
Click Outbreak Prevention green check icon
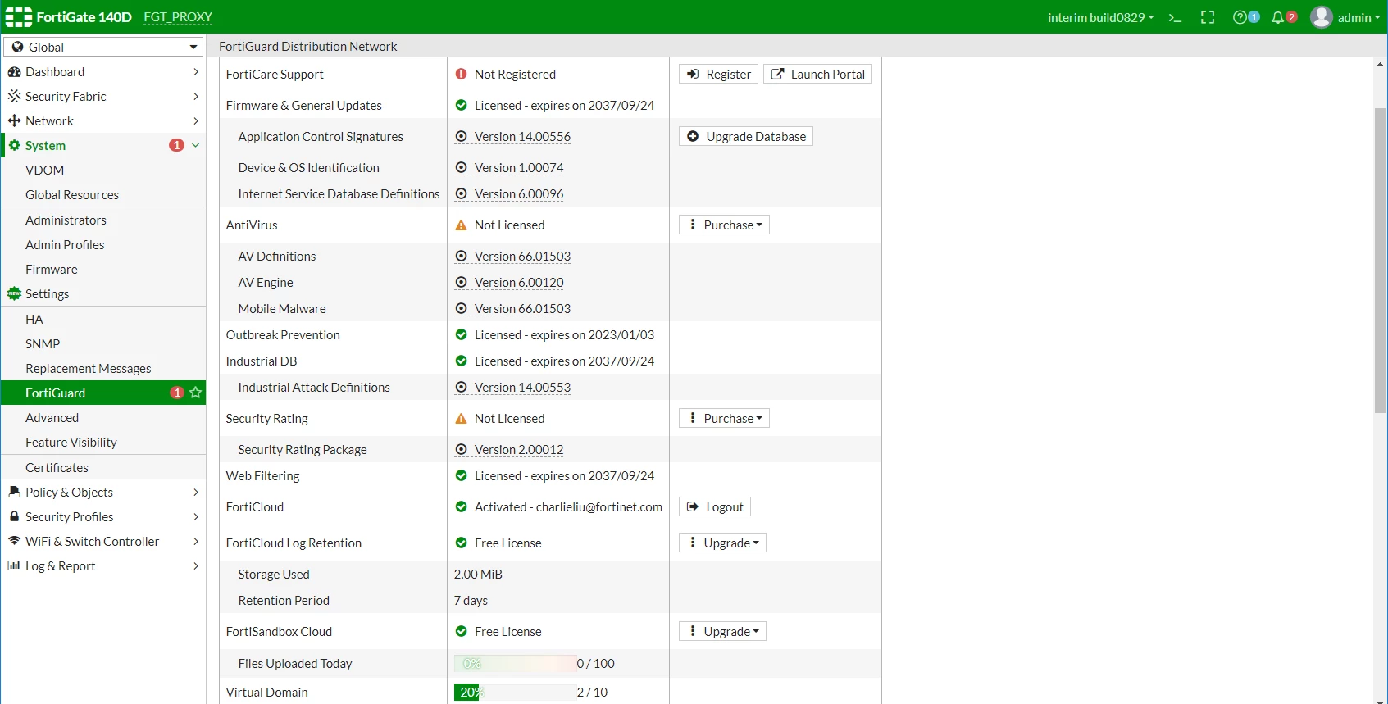461,334
